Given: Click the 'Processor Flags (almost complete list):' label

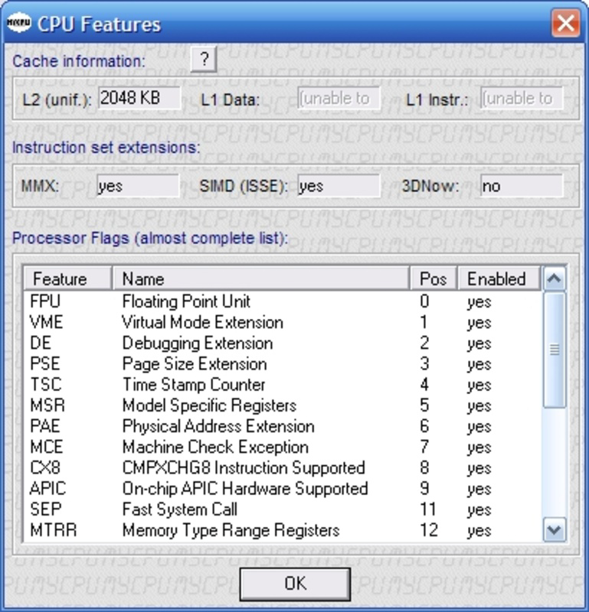Looking at the screenshot, I should coord(150,238).
